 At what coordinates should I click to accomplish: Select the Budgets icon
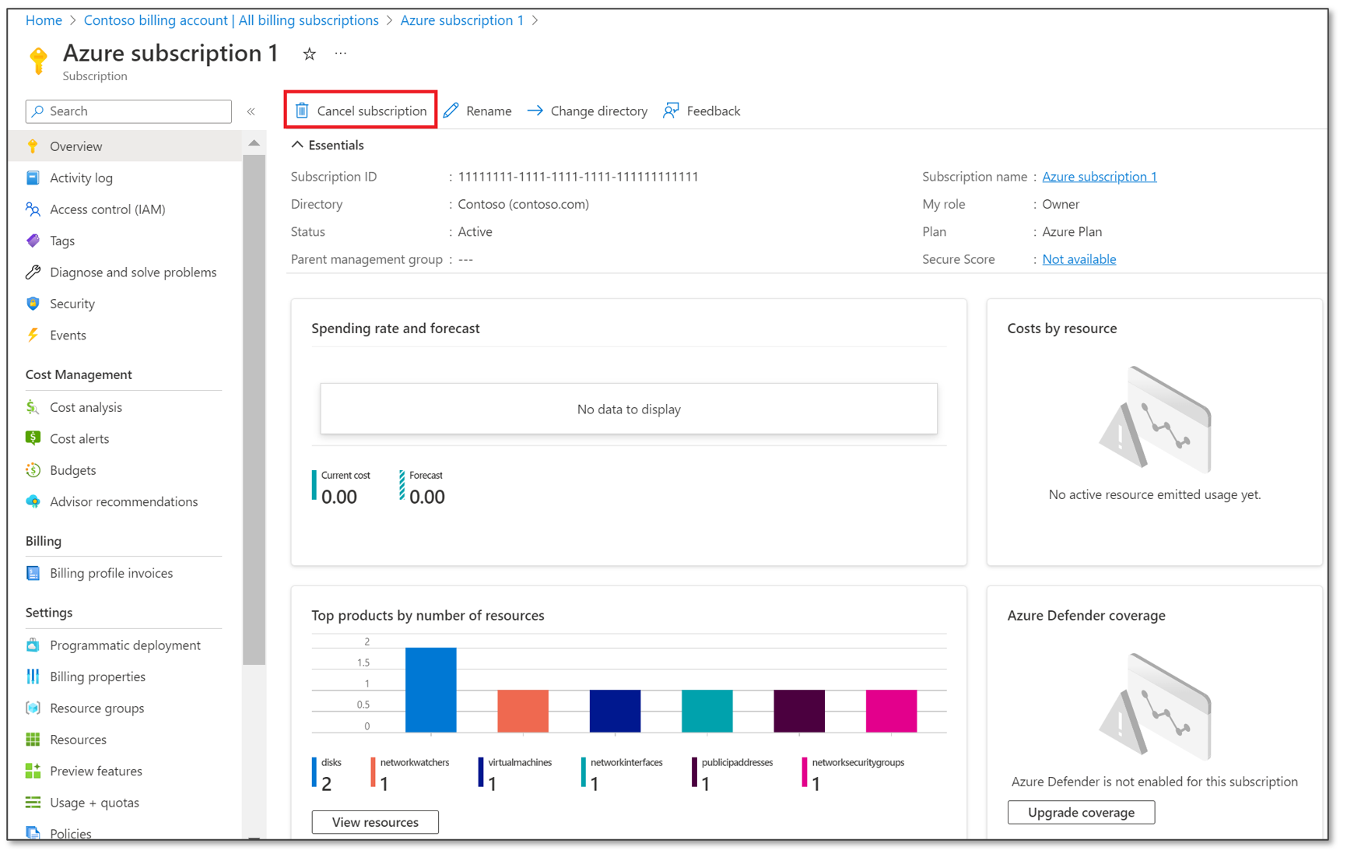33,470
